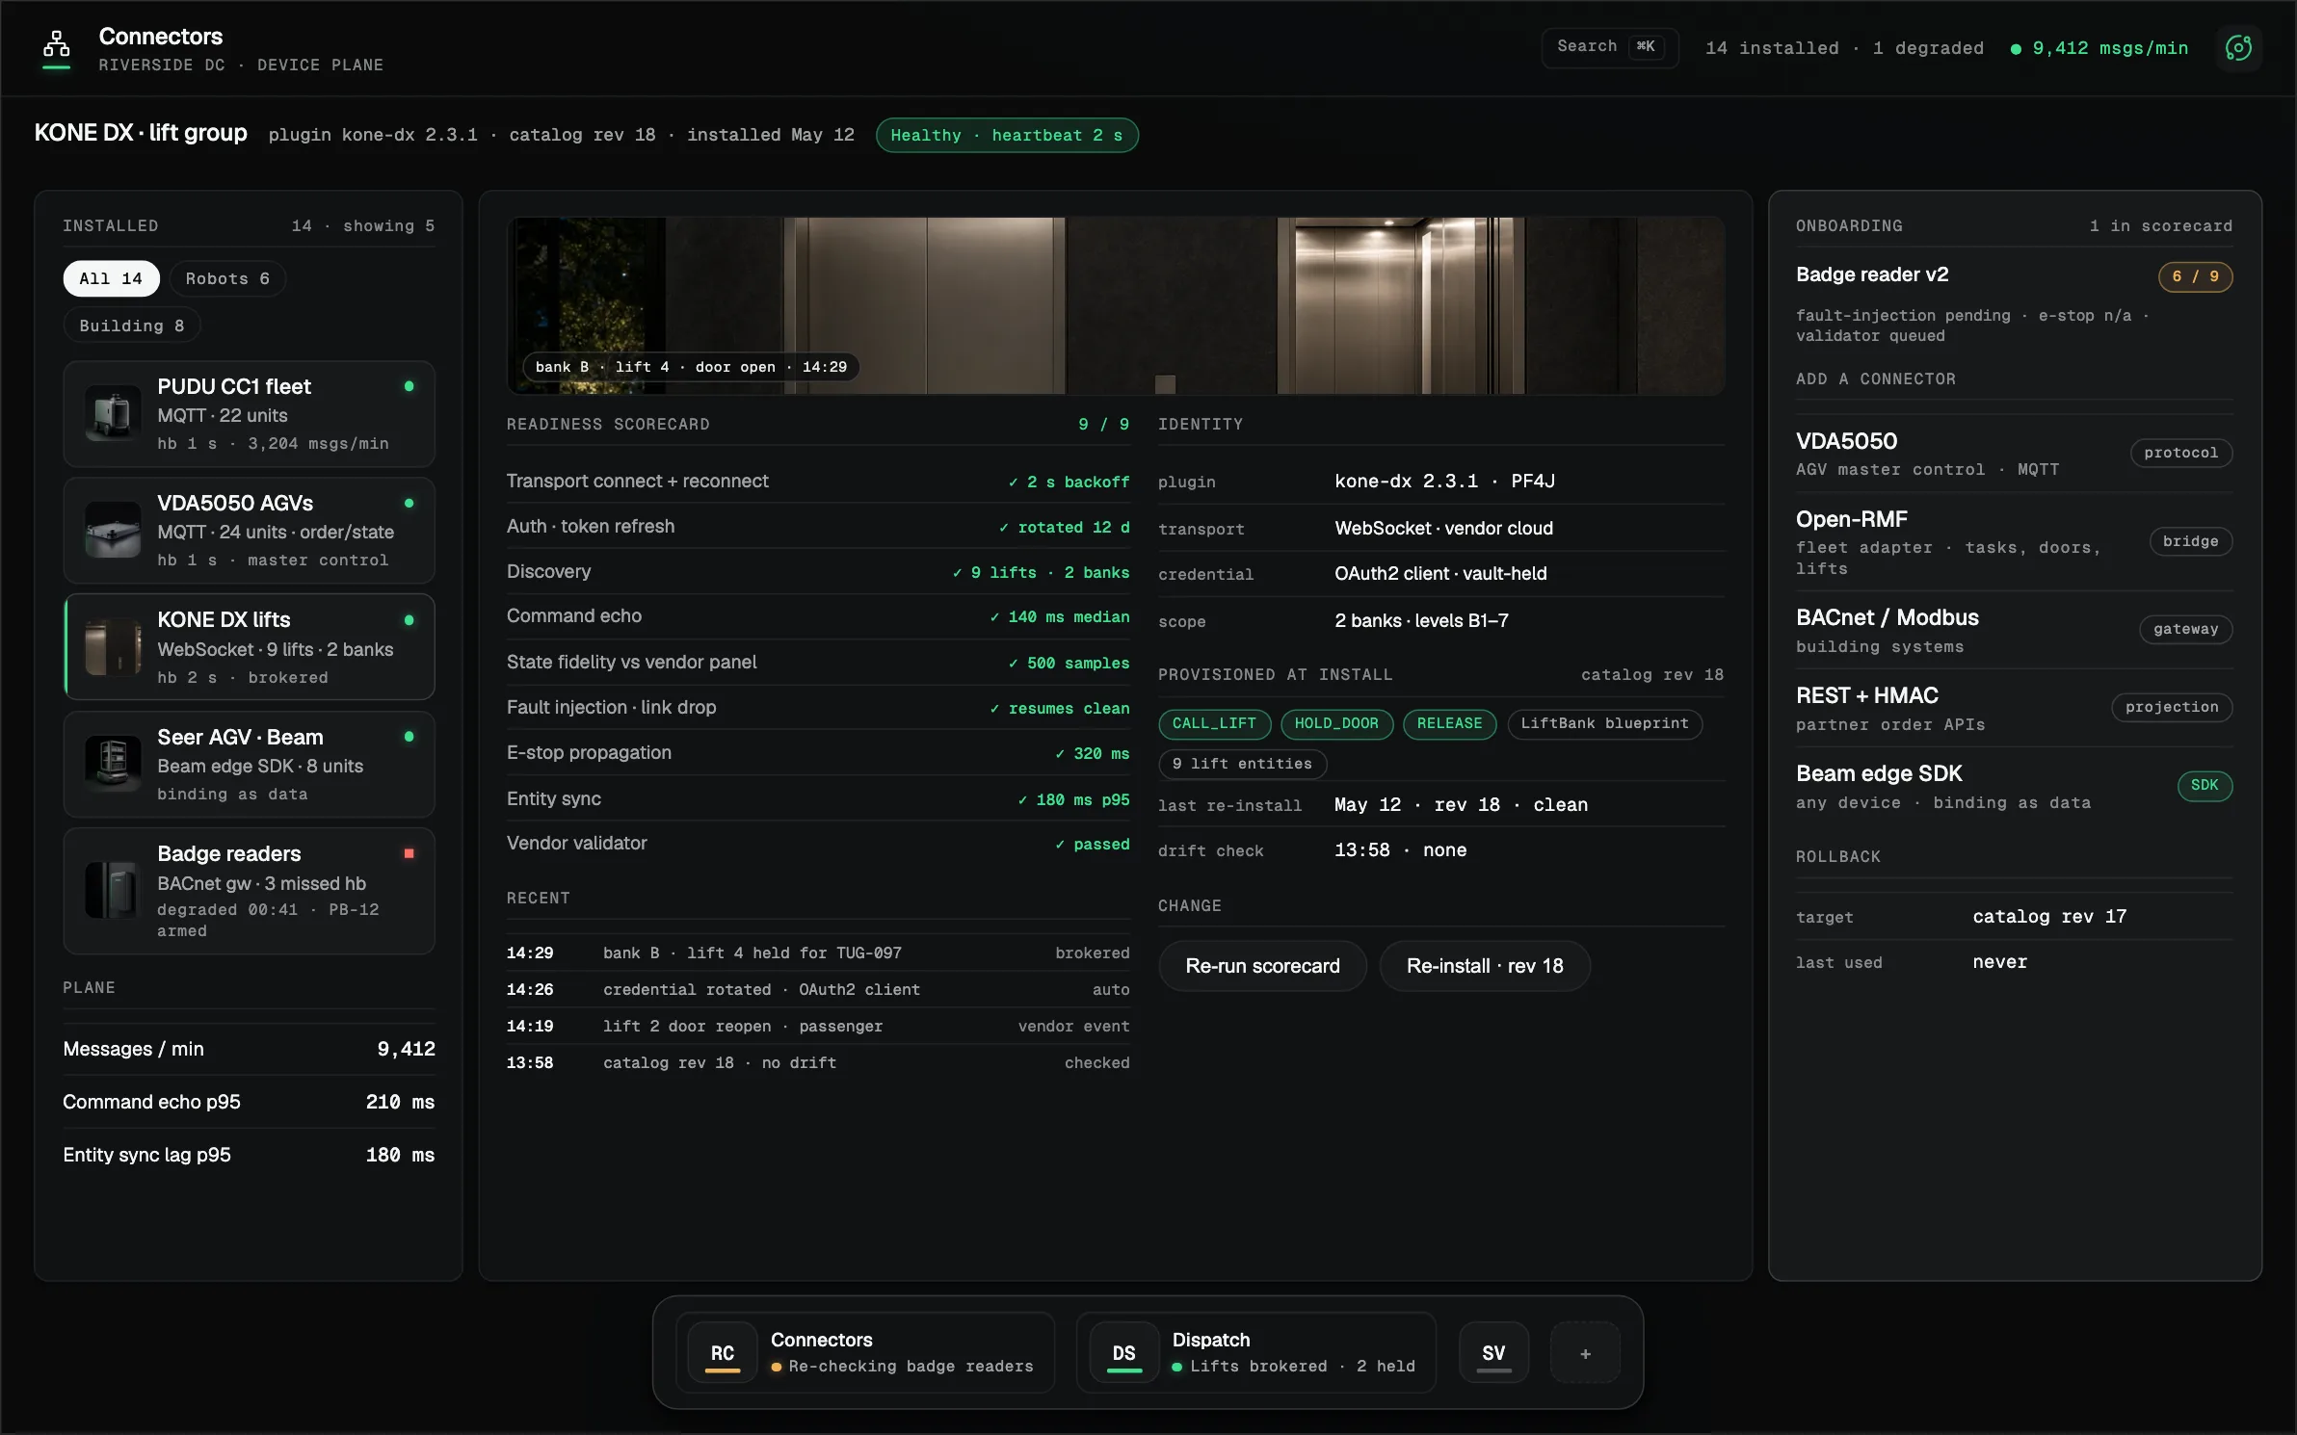Open the 14:26 credential rotated event row
2297x1435 pixels.
point(818,989)
